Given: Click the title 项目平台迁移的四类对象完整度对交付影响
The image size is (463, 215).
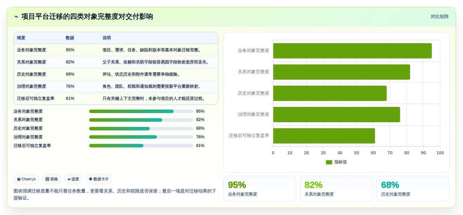Looking at the screenshot, I should (x=87, y=17).
